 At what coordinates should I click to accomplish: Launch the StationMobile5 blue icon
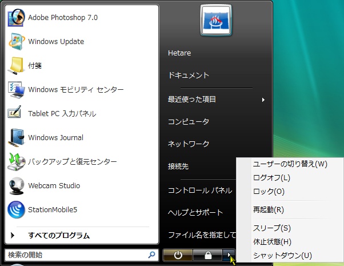[x=16, y=209]
